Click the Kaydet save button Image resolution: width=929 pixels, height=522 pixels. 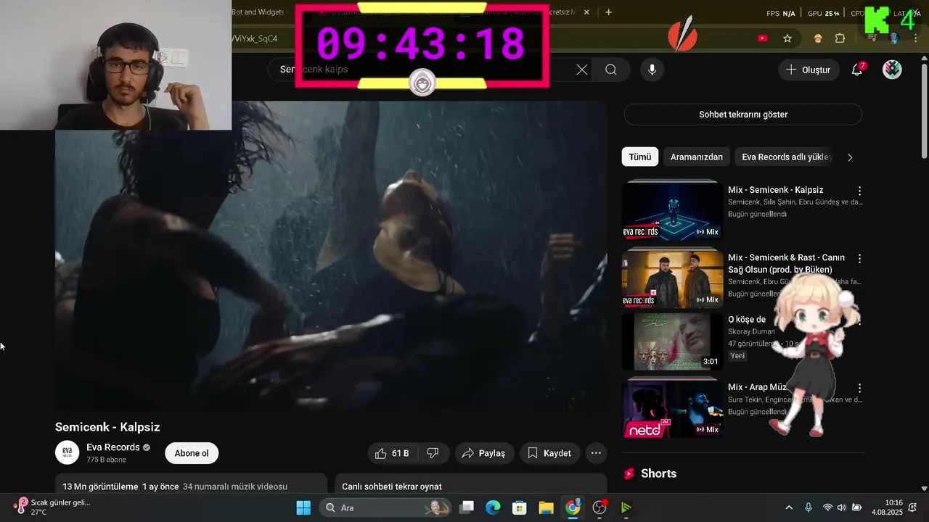tap(549, 453)
